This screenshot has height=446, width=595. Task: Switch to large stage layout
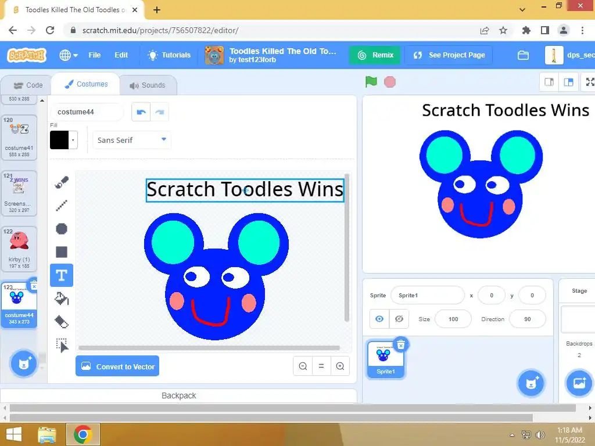tap(568, 82)
